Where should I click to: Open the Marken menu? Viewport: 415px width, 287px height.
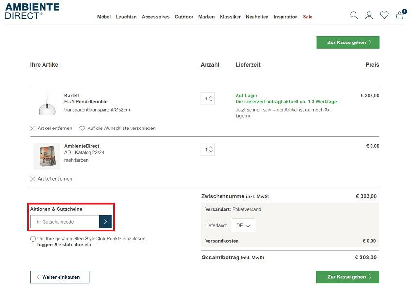tap(207, 17)
